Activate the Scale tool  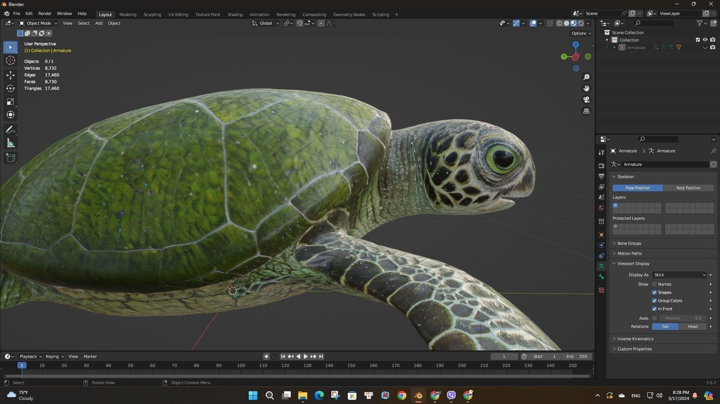tap(11, 101)
